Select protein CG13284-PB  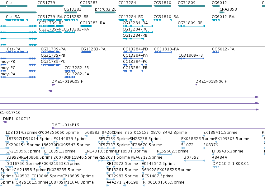click(135, 68)
